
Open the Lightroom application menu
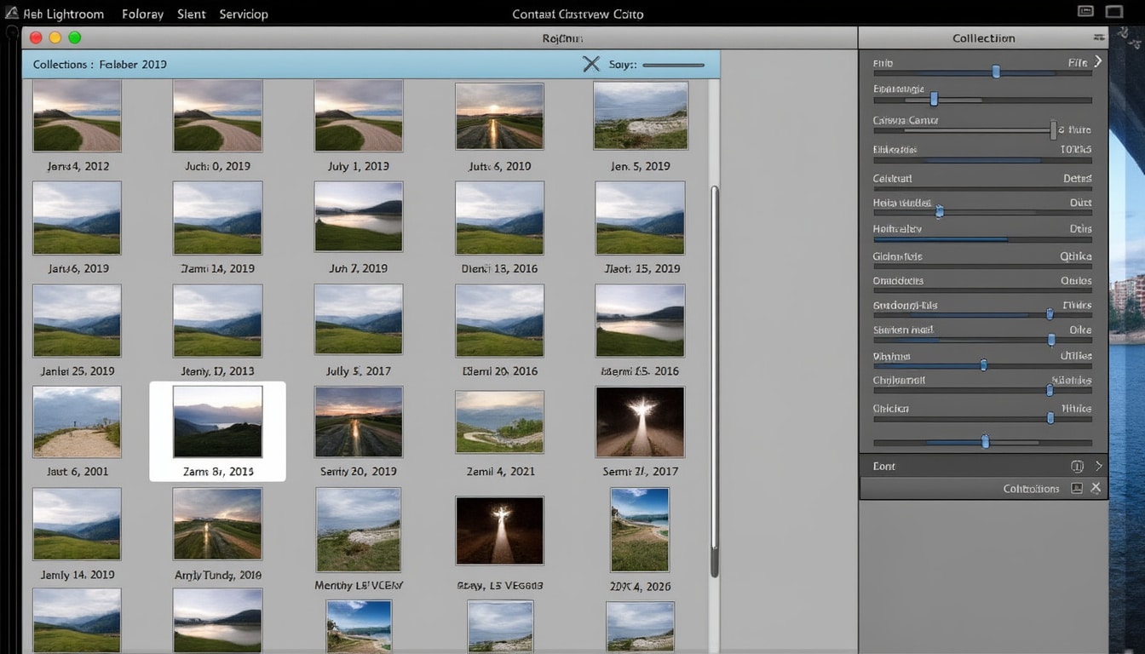pos(64,14)
